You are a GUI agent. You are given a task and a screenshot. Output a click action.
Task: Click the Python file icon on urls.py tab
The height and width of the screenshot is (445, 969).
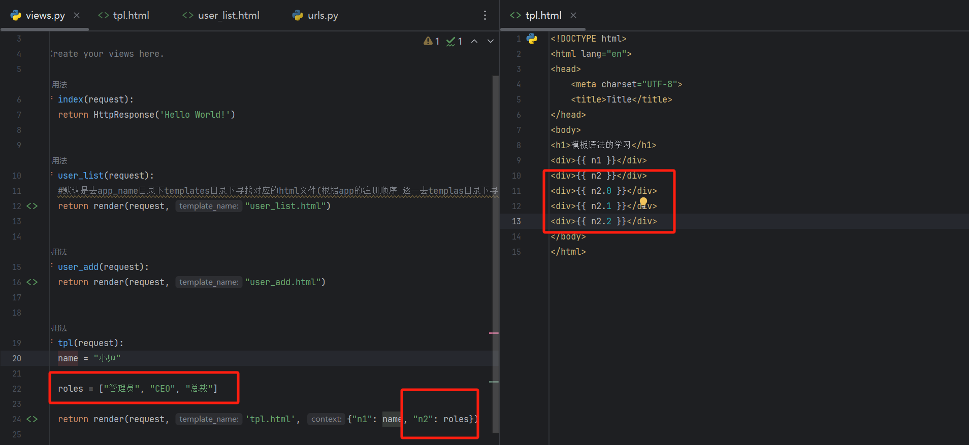[298, 15]
